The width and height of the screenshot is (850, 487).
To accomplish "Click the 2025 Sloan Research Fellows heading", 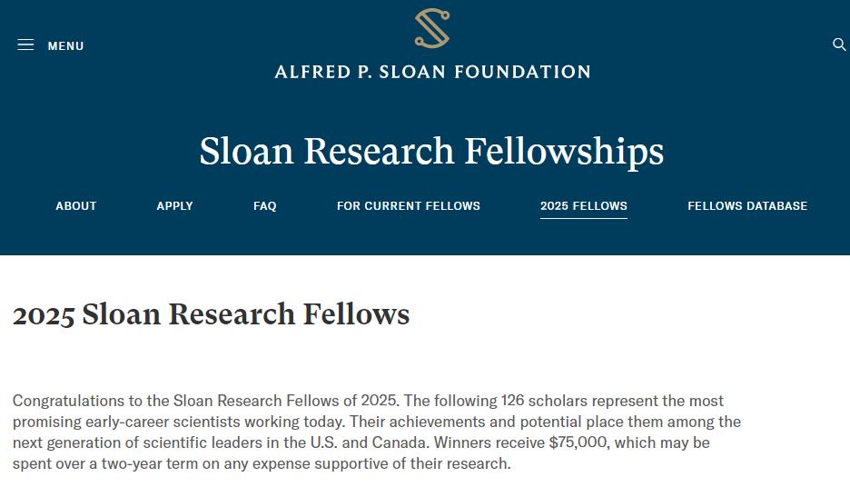I will tap(211, 314).
